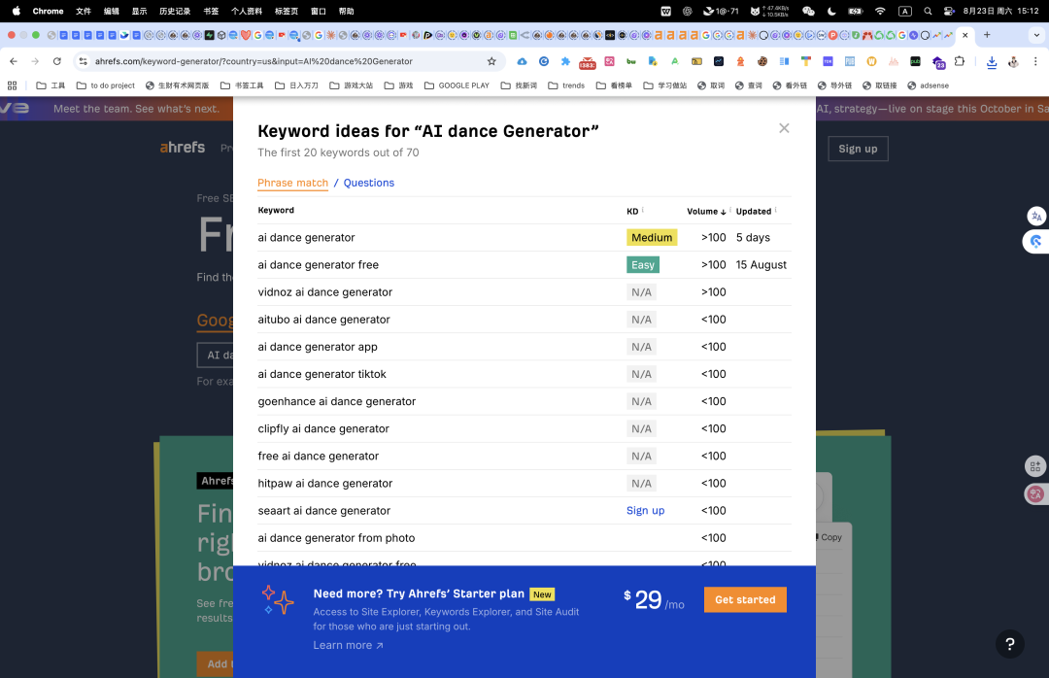Select keyword 'goenhance ai dance generator'
The image size is (1049, 678).
pos(336,401)
